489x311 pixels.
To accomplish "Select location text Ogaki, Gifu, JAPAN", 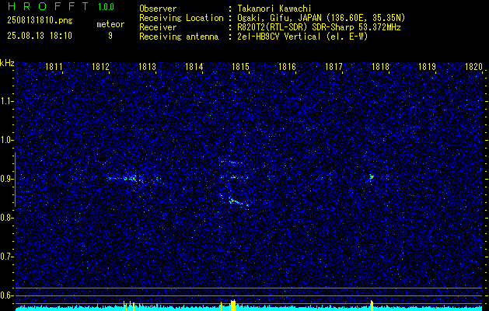I will (x=278, y=18).
